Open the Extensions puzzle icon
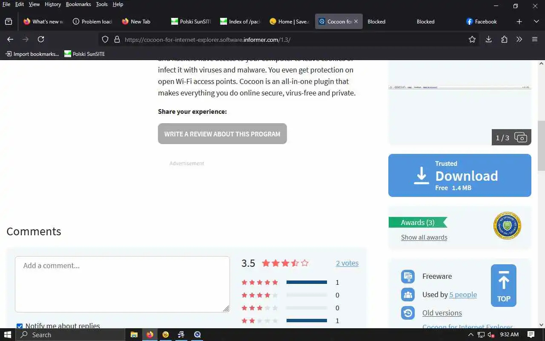The image size is (545, 341). 504,39
